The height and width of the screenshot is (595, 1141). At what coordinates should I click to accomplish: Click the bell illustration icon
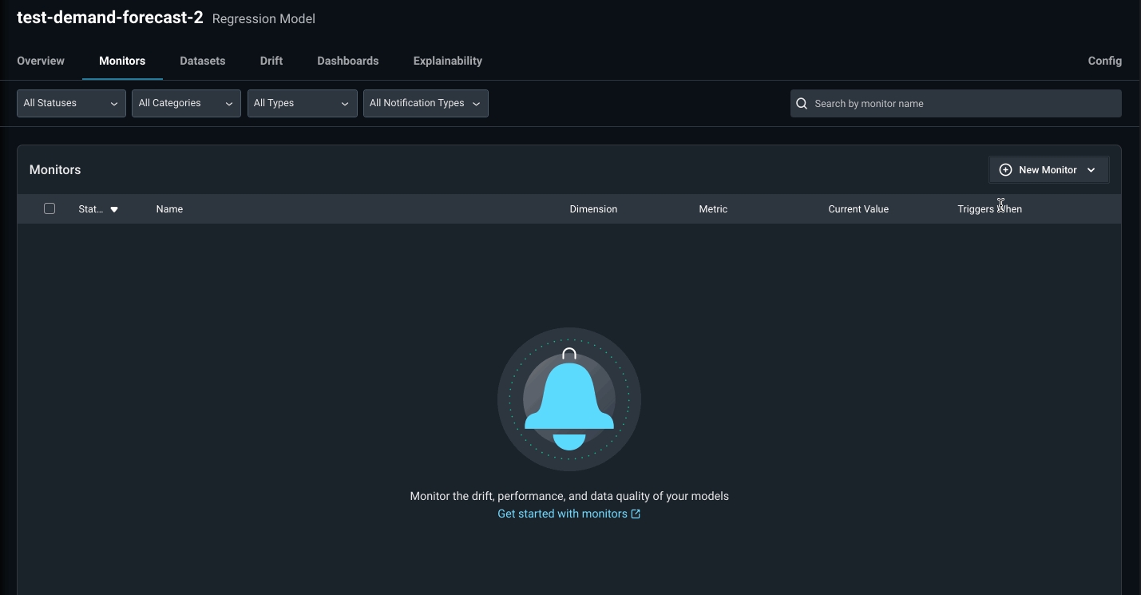tap(569, 399)
